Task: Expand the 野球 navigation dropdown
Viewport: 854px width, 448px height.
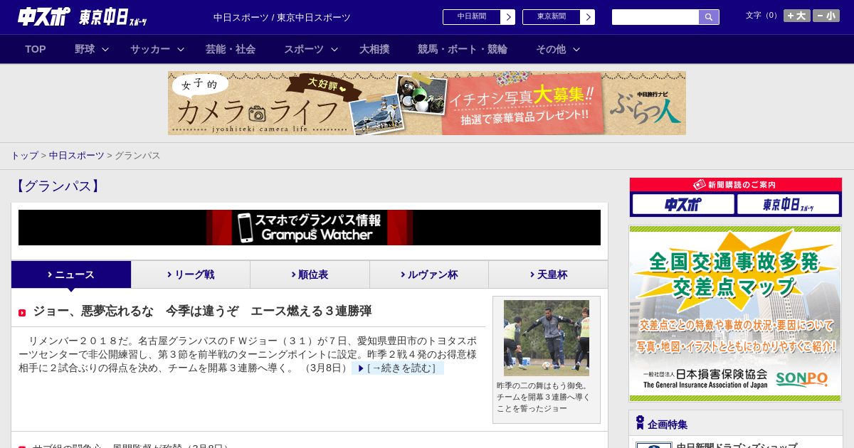Action: [92, 49]
